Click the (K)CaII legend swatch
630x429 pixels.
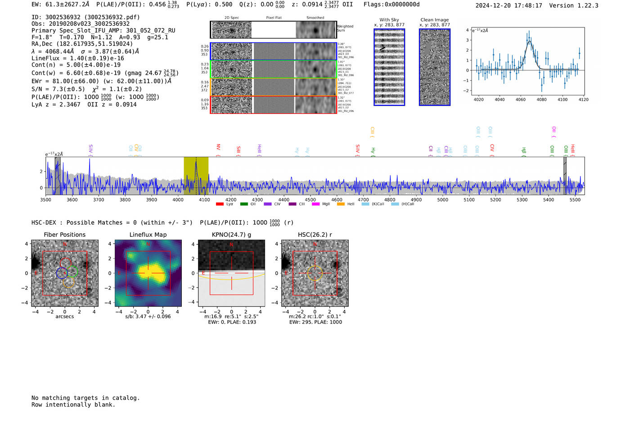pos(365,204)
